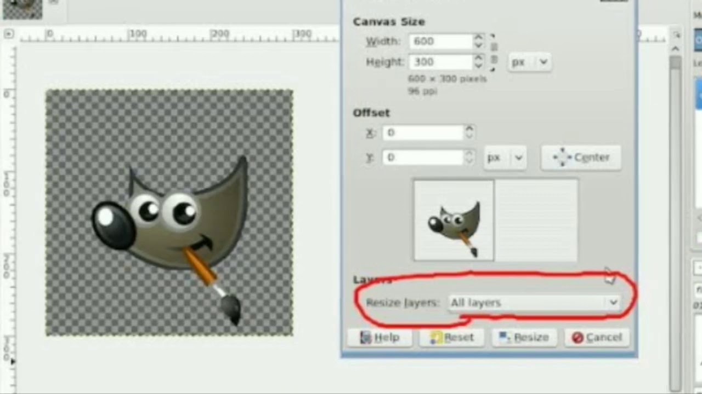Screen dimensions: 702x394
Task: Open the image menu button at ruler corner
Action: (x=8, y=34)
